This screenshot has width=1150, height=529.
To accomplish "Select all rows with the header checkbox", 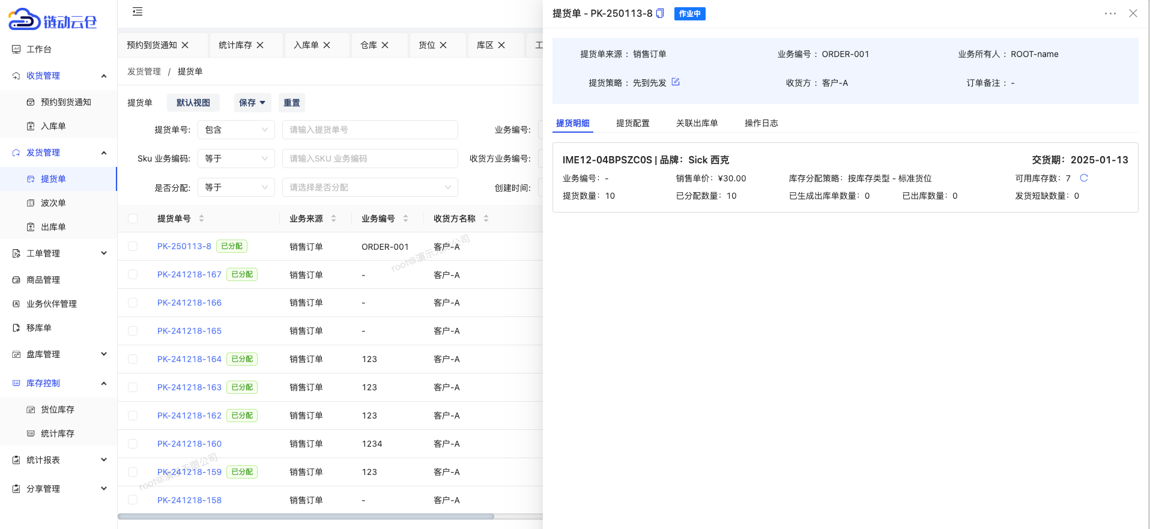I will (x=133, y=219).
